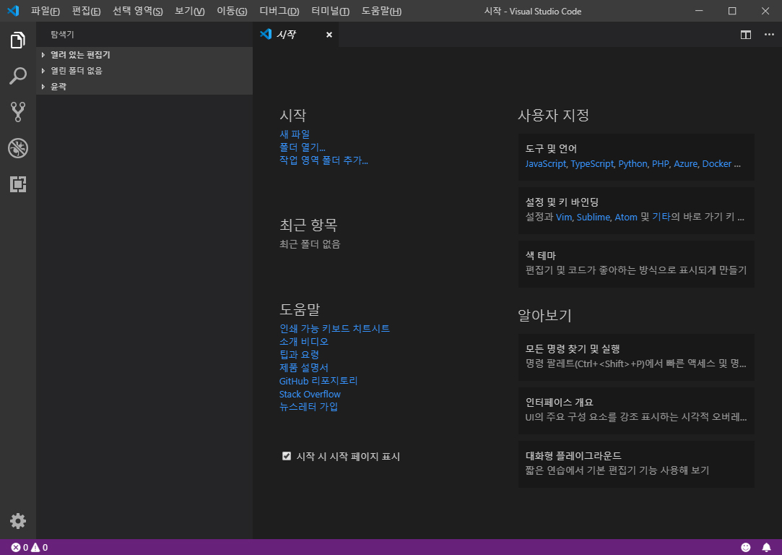The width and height of the screenshot is (782, 555).
Task: Expand the 열려 있는 편집기 section
Action: 144,55
